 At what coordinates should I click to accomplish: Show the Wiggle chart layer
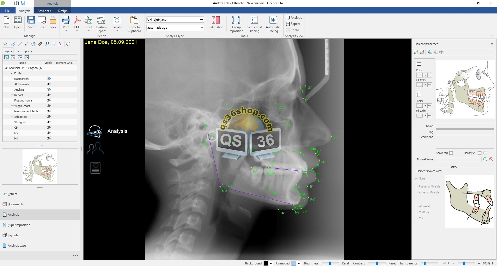click(x=48, y=106)
